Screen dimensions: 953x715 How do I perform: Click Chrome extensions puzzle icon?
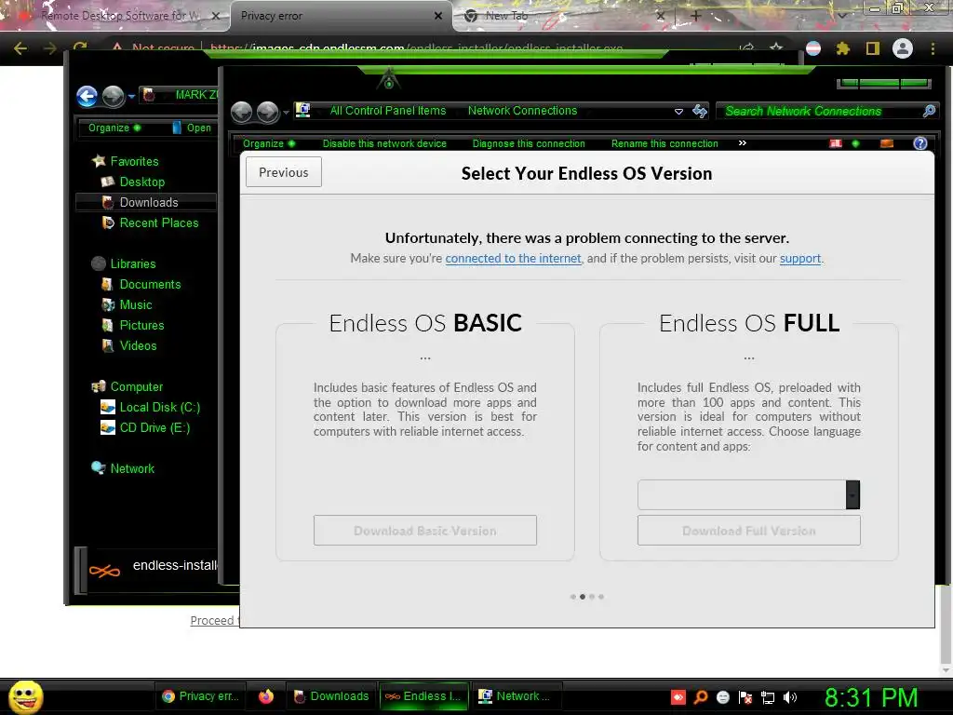click(x=842, y=48)
